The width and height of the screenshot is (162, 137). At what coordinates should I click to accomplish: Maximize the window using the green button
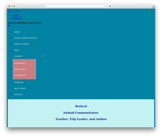click(14, 6)
